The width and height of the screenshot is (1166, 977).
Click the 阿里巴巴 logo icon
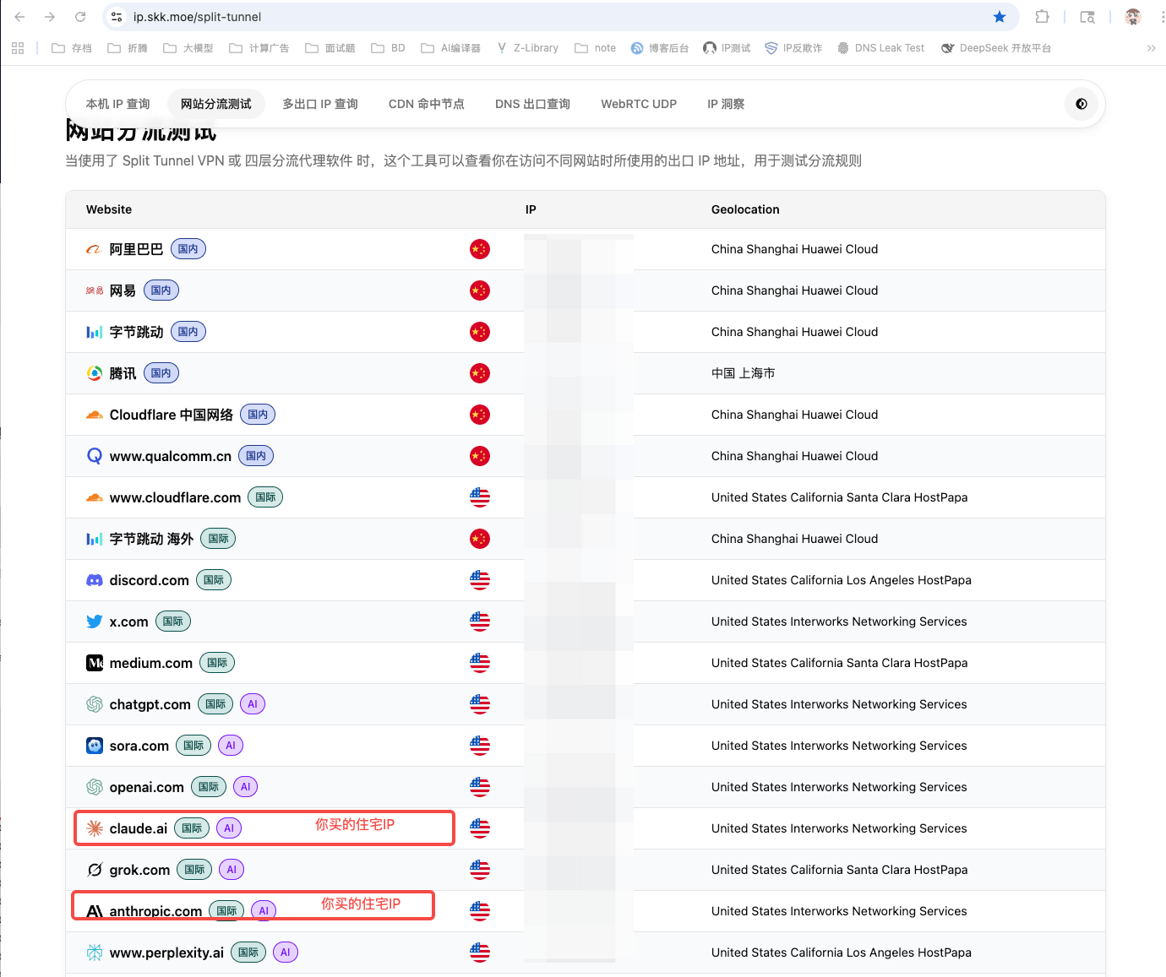pyautogui.click(x=95, y=249)
